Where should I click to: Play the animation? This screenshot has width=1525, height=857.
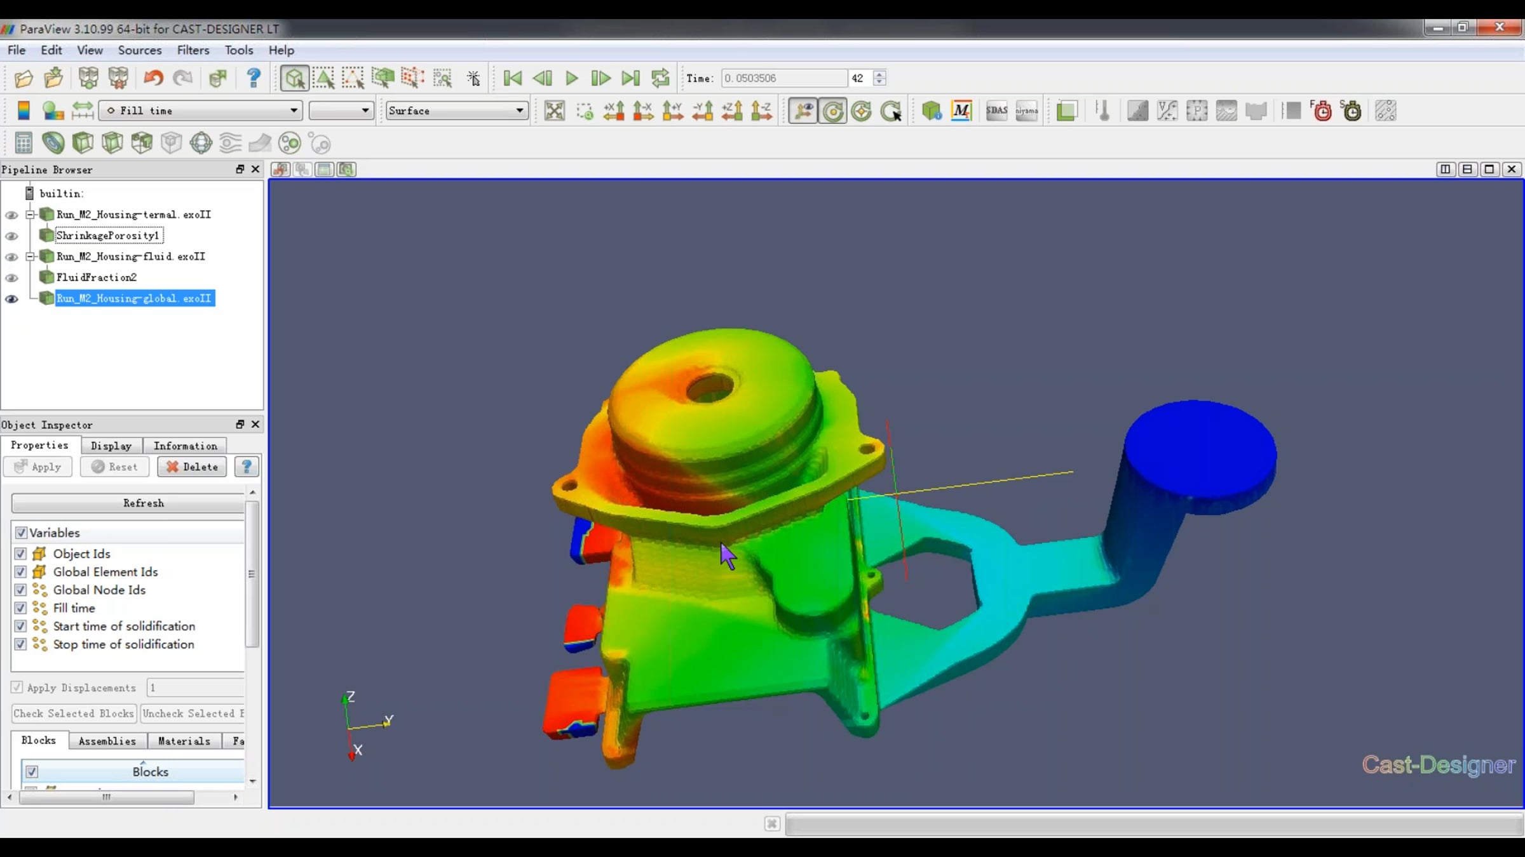tap(571, 78)
